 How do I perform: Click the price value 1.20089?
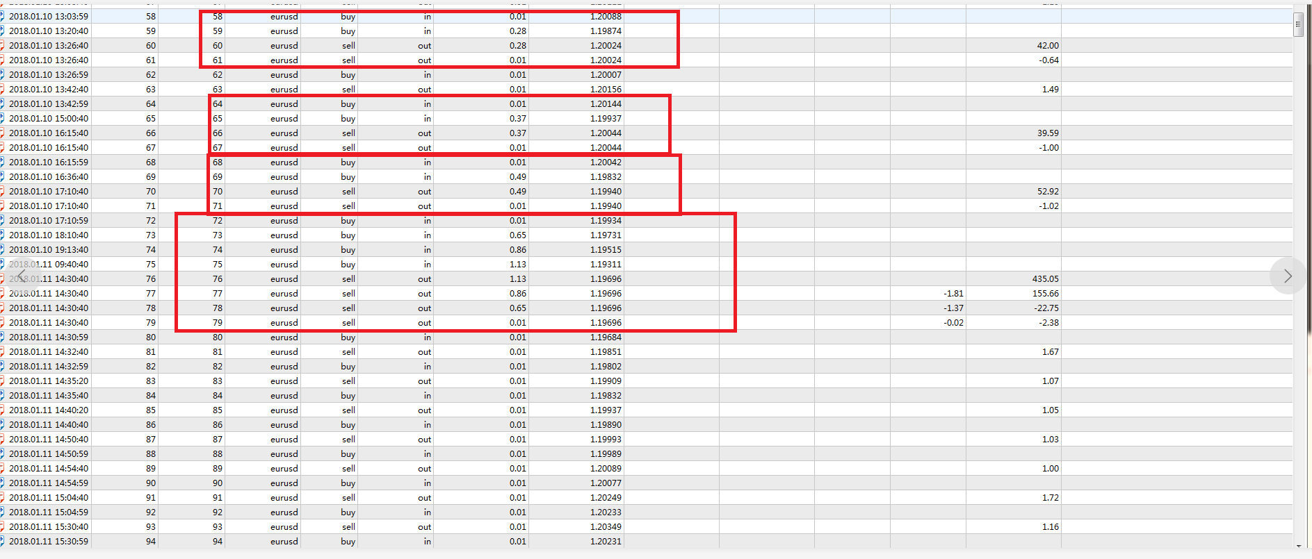(606, 468)
